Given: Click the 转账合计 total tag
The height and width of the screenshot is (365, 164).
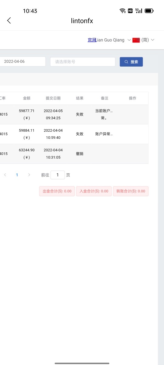Looking at the screenshot, I should (131, 191).
